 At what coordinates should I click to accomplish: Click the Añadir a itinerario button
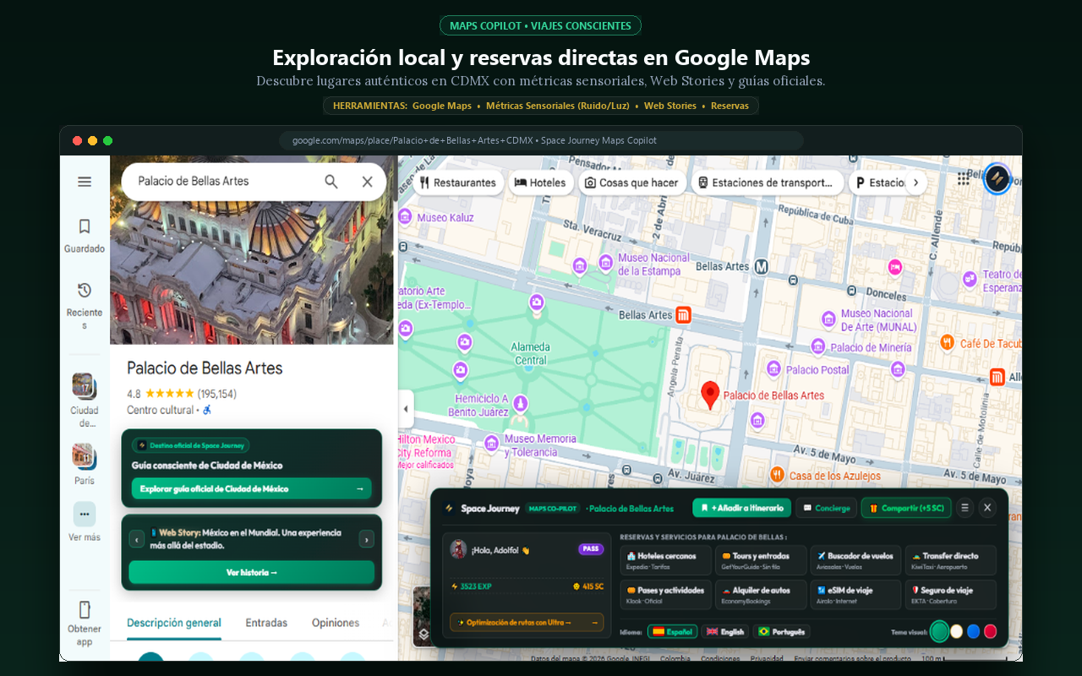741,508
